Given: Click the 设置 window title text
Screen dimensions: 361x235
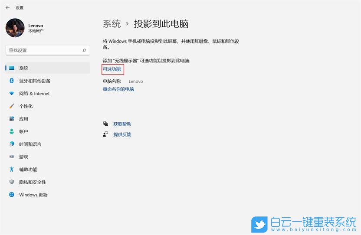Looking at the screenshot, I should tap(20, 8).
